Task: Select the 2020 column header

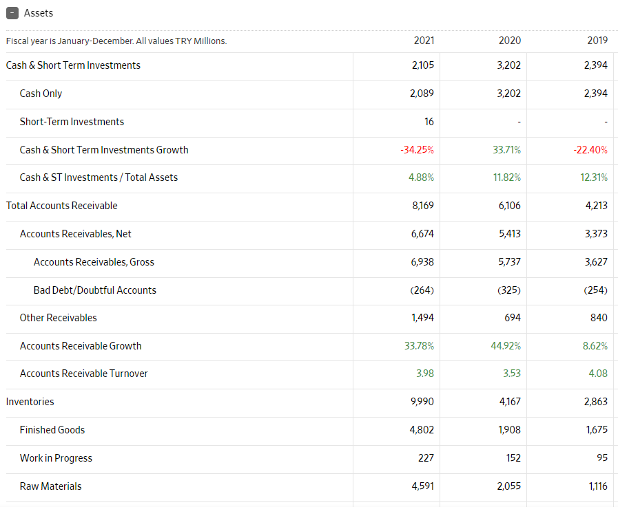Action: [510, 41]
